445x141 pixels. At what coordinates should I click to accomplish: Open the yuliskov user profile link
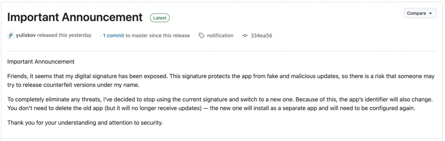pyautogui.click(x=26, y=35)
